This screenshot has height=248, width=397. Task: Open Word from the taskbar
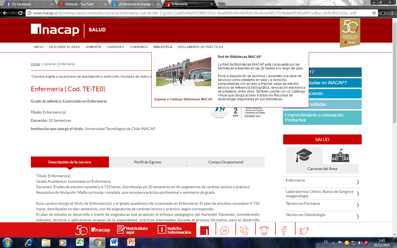point(114,242)
